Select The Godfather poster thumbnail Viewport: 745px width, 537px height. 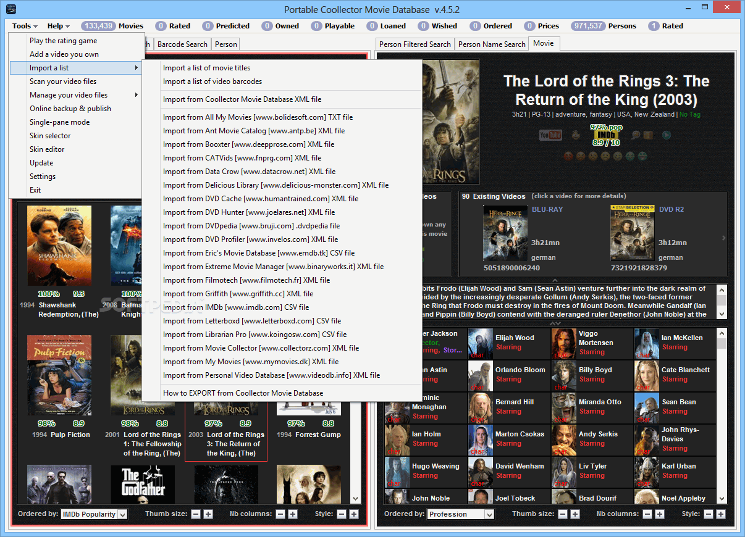143,484
